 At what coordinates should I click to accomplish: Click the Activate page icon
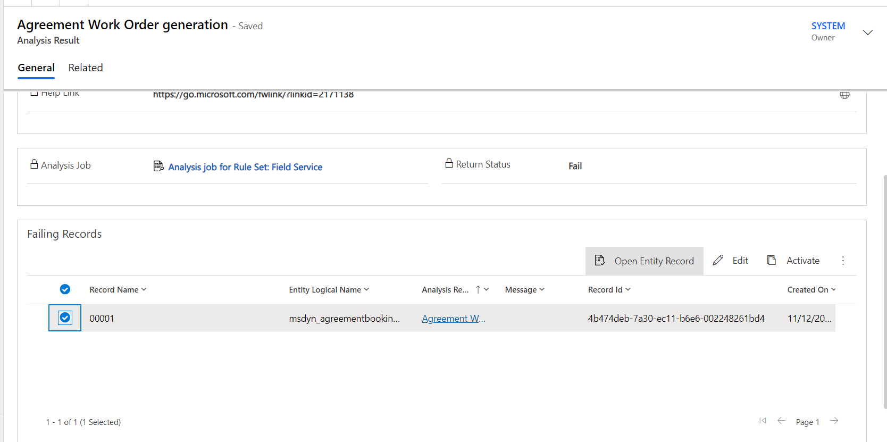tap(772, 260)
